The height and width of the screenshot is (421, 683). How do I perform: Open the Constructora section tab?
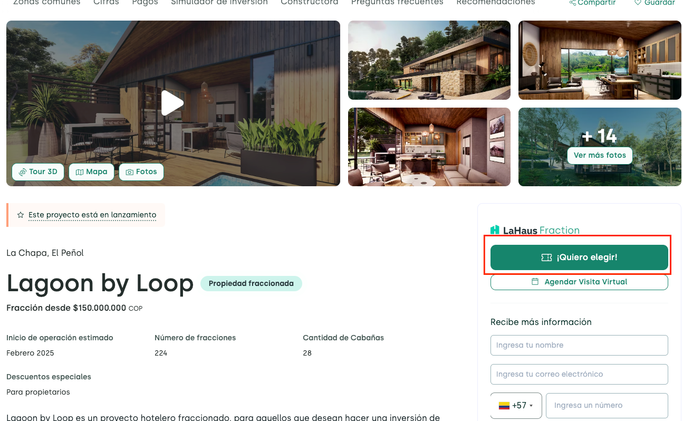tap(309, 3)
